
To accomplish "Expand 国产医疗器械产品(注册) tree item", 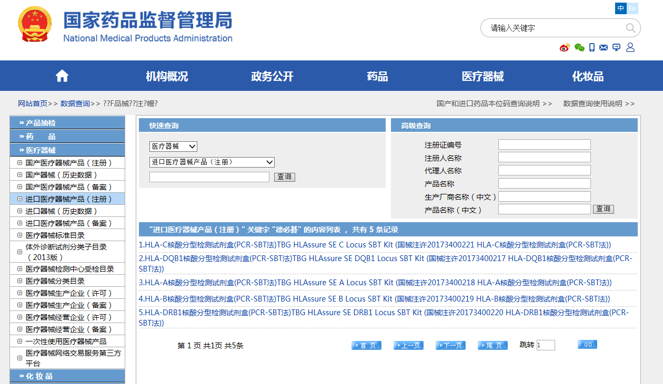I will point(20,163).
